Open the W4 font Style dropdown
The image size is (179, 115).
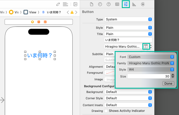coord(151,69)
